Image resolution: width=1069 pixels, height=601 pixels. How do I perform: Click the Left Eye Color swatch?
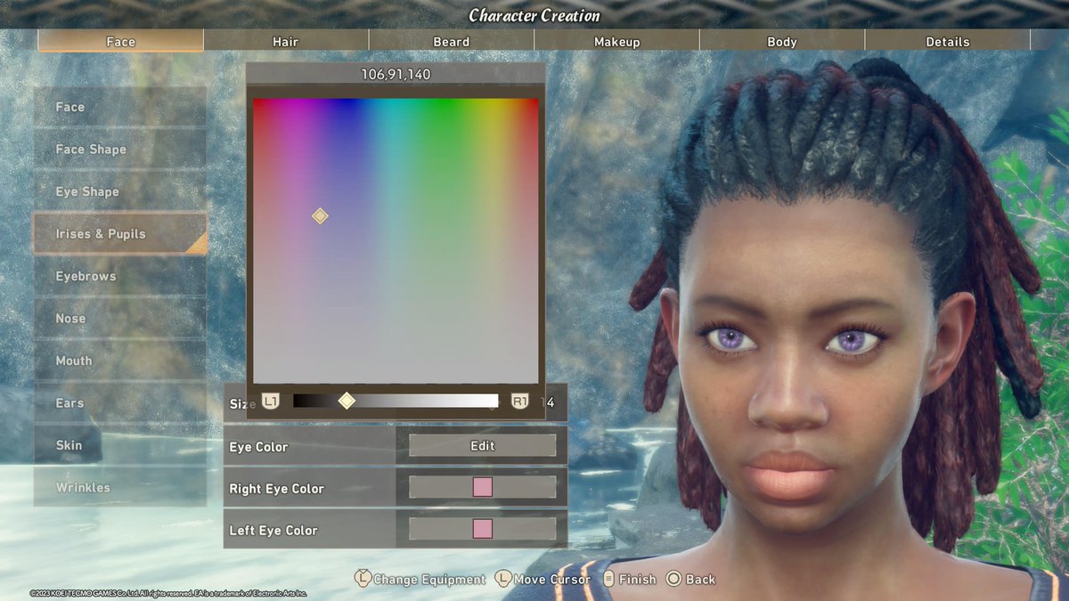pyautogui.click(x=483, y=529)
